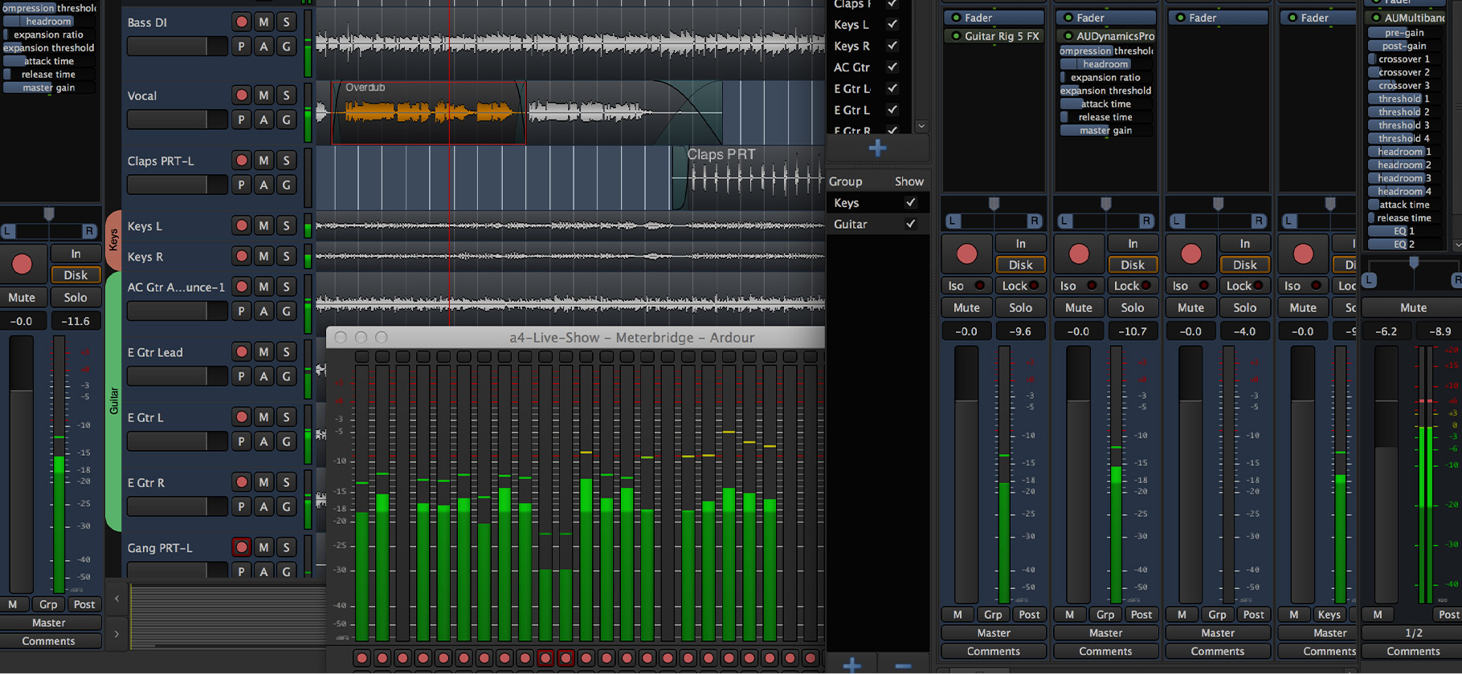Open the Guitar Rig 5 FX plugin
1462x674 pixels.
(994, 36)
